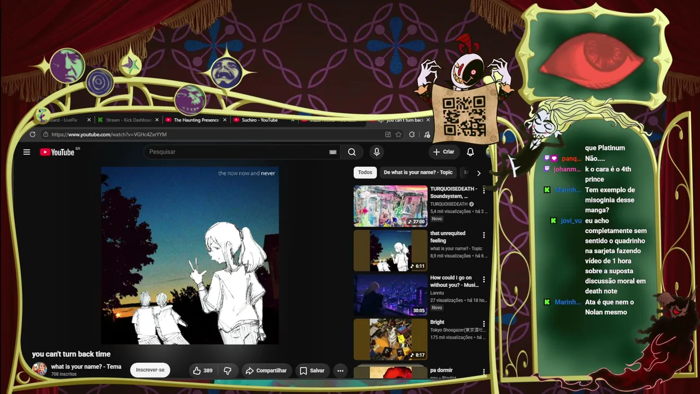This screenshot has width=700, height=394.
Task: Close the Stream - Kick Dashboard tab
Action: (x=157, y=120)
